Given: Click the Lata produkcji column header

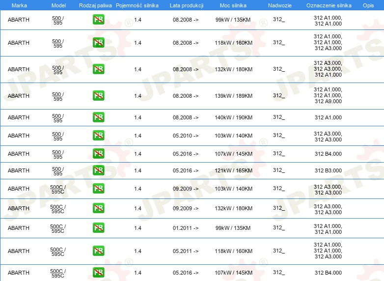Looking at the screenshot, I should click(187, 5).
